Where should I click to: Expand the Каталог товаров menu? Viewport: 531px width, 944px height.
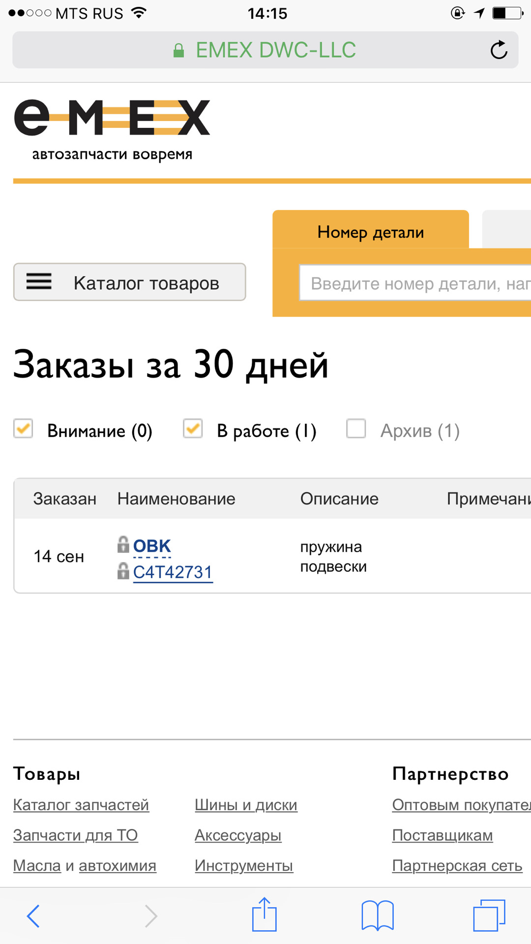coord(130,282)
